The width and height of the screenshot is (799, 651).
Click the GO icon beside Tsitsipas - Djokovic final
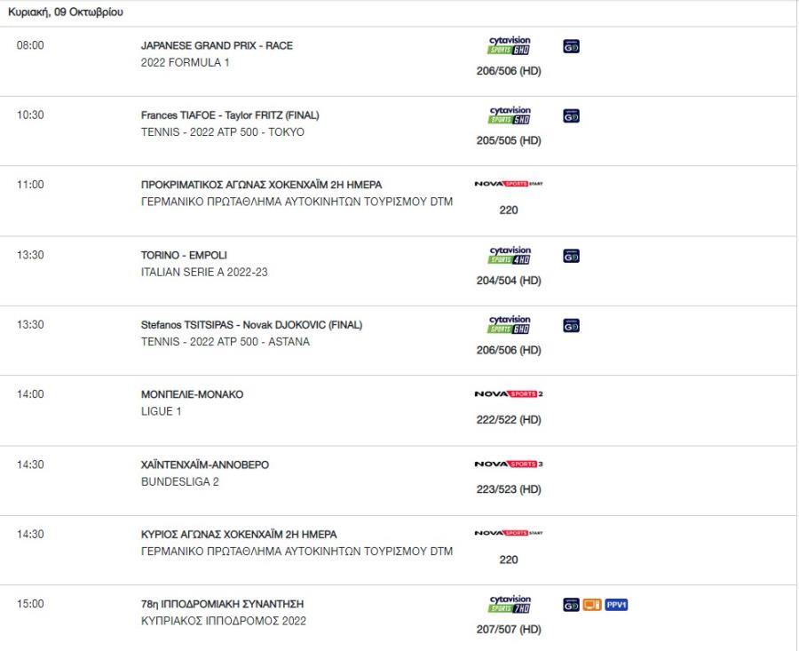(571, 326)
